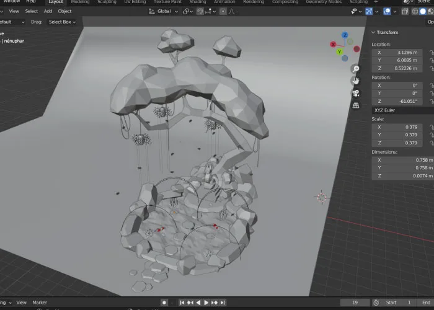Viewport: 434px width, 310px height.
Task: Click Scale Y field 0.379
Action: [x=397, y=135]
